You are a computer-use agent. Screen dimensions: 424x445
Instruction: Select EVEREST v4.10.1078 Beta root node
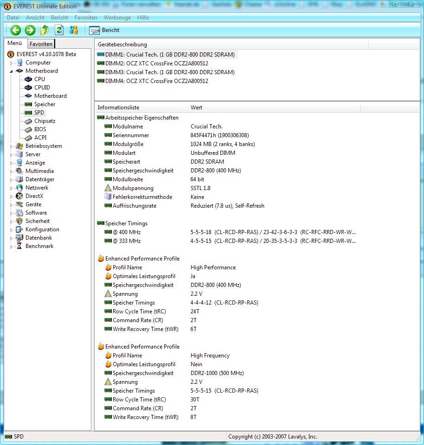click(x=42, y=54)
